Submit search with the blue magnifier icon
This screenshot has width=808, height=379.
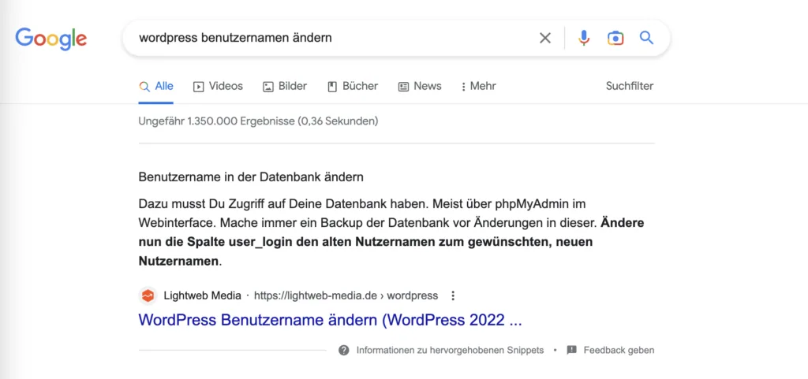coord(646,38)
